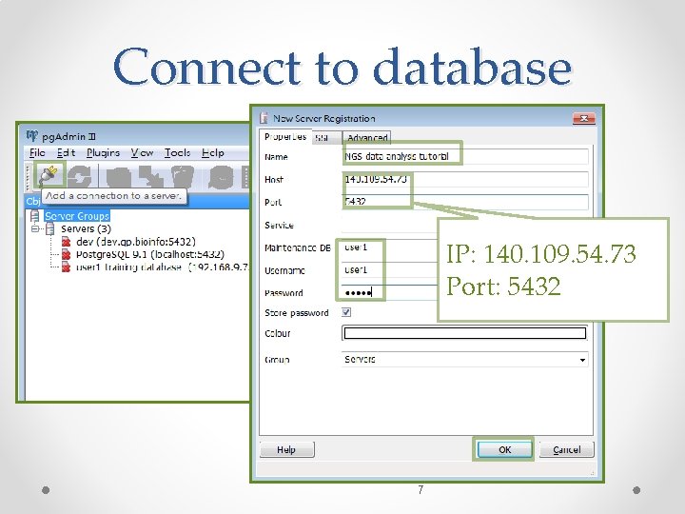Viewport: 685px width, 514px height.
Task: Collapse the Servers (3) tree node
Action: click(x=35, y=228)
